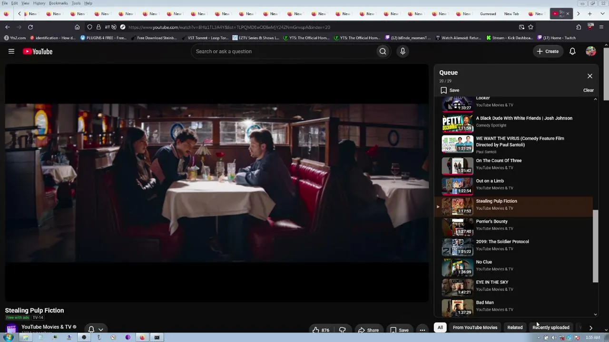Image resolution: width=609 pixels, height=342 pixels.
Task: Click the title 2099: The Soldier Protocol
Action: click(502, 242)
